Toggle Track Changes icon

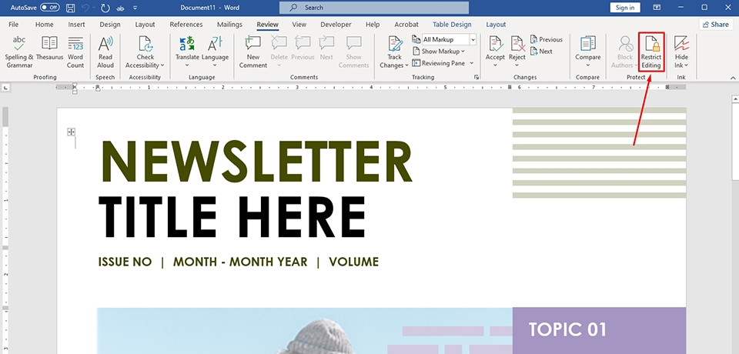[394, 44]
